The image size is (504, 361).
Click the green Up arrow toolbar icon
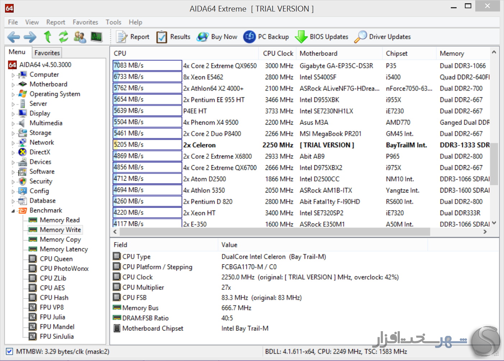coord(47,37)
